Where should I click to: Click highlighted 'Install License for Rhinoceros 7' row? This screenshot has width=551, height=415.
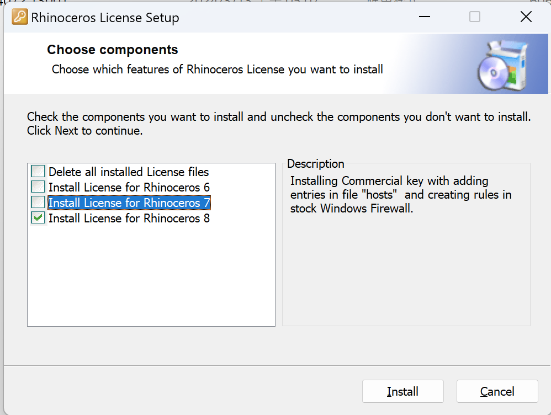(x=129, y=203)
